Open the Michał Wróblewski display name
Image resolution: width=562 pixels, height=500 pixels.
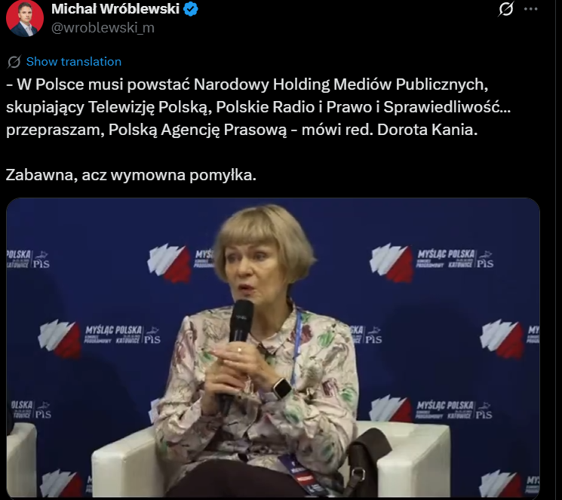[115, 9]
